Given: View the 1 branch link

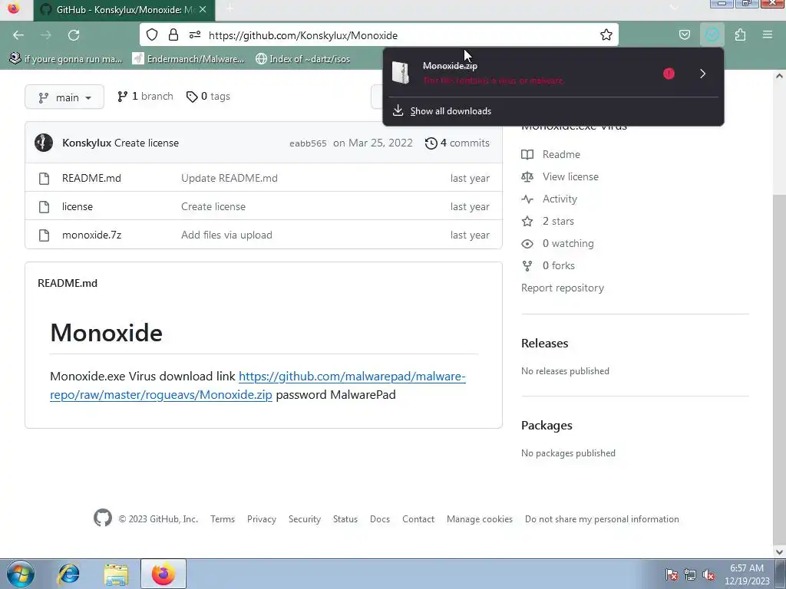Looking at the screenshot, I should [x=145, y=96].
